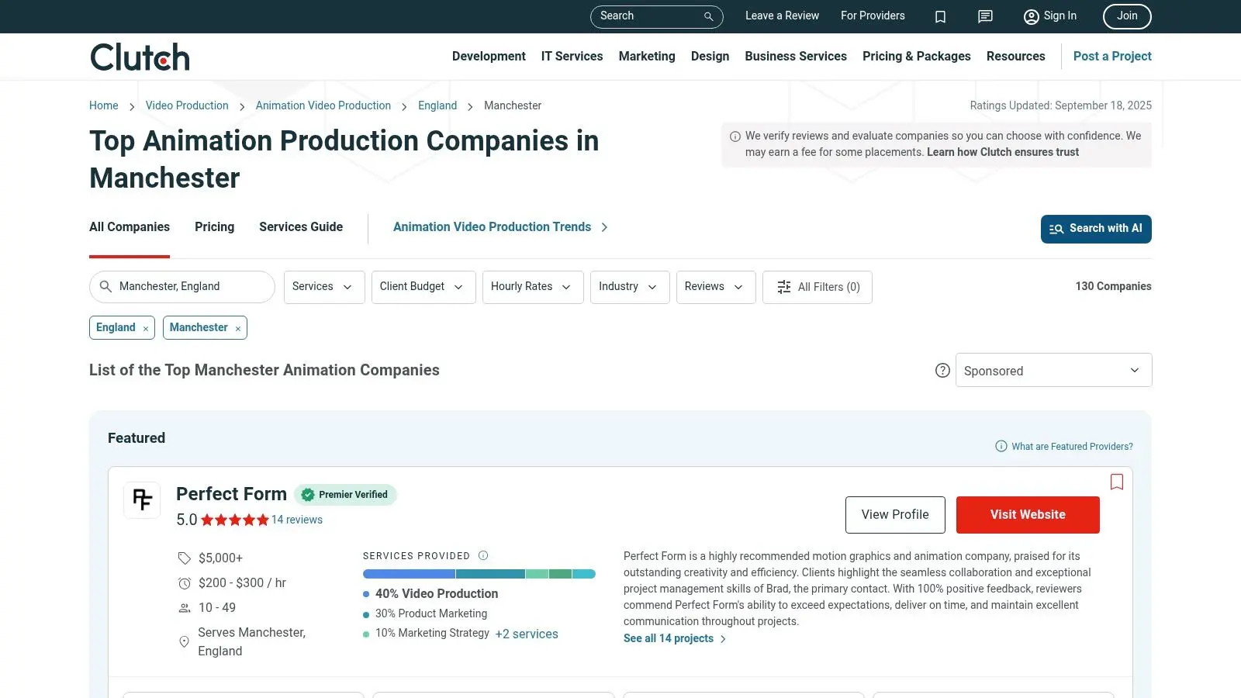Click the magnifier icon in Search box
1241x698 pixels.
click(x=708, y=16)
